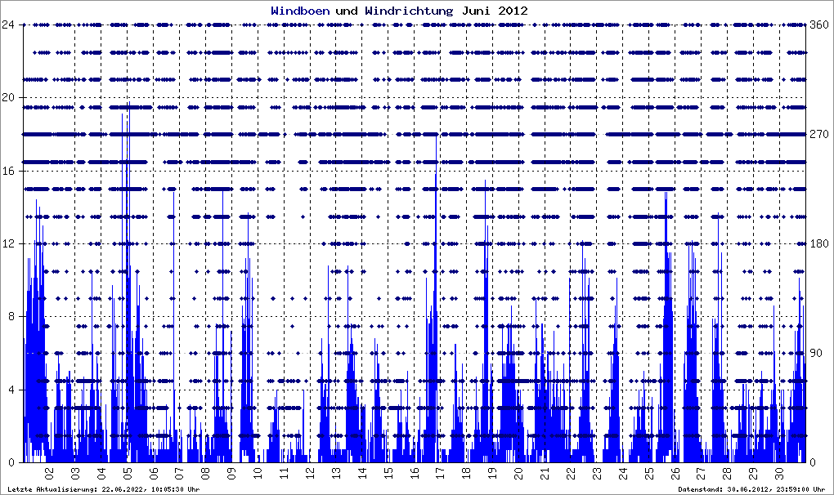Click the right axis label 360
Screen dimensions: 834x495
[x=819, y=25]
